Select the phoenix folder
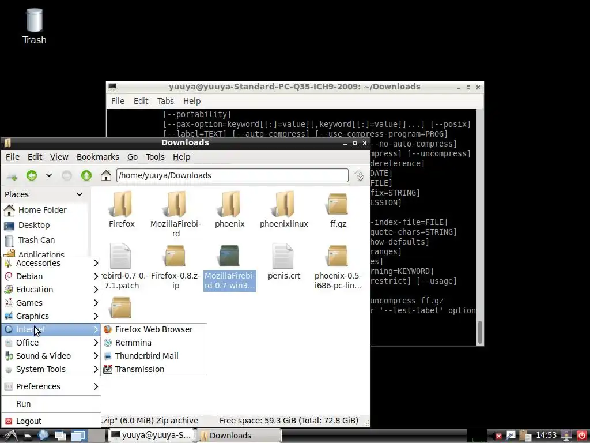This screenshot has width=590, height=443. tap(230, 209)
